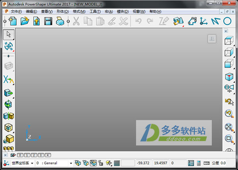Click the rotate items icon

8,104
